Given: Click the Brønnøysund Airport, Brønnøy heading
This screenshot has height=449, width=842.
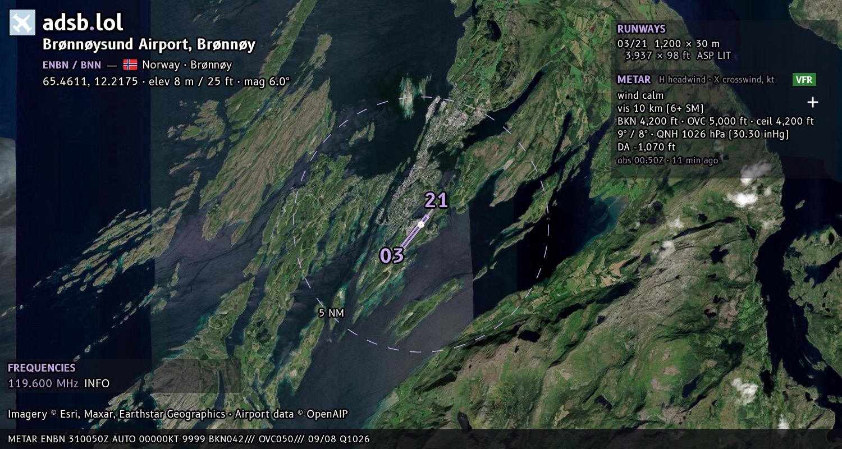Looking at the screenshot, I should pyautogui.click(x=149, y=45).
